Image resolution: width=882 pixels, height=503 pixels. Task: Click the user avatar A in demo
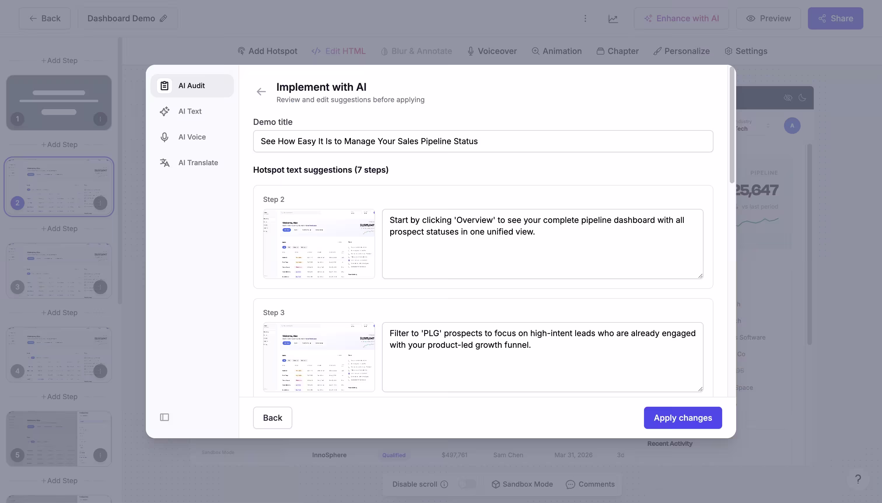[x=792, y=126]
